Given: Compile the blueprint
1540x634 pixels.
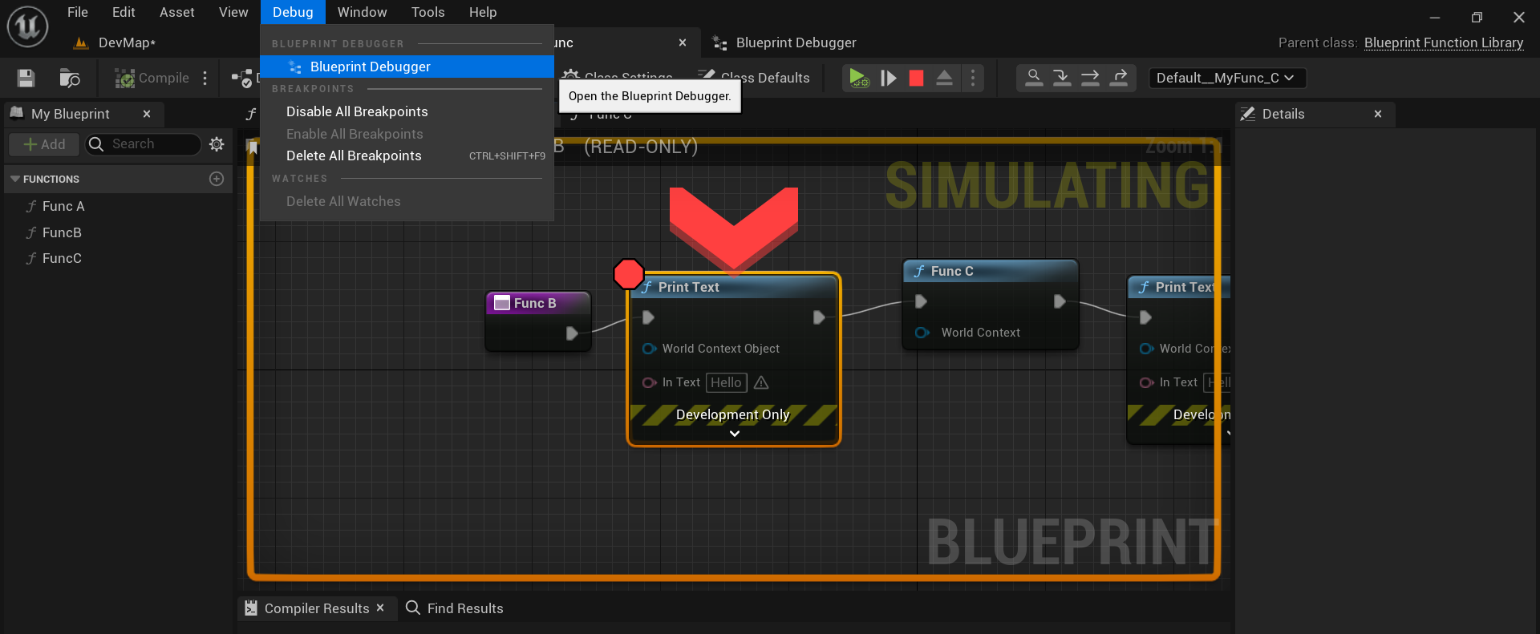Looking at the screenshot, I should [x=152, y=78].
